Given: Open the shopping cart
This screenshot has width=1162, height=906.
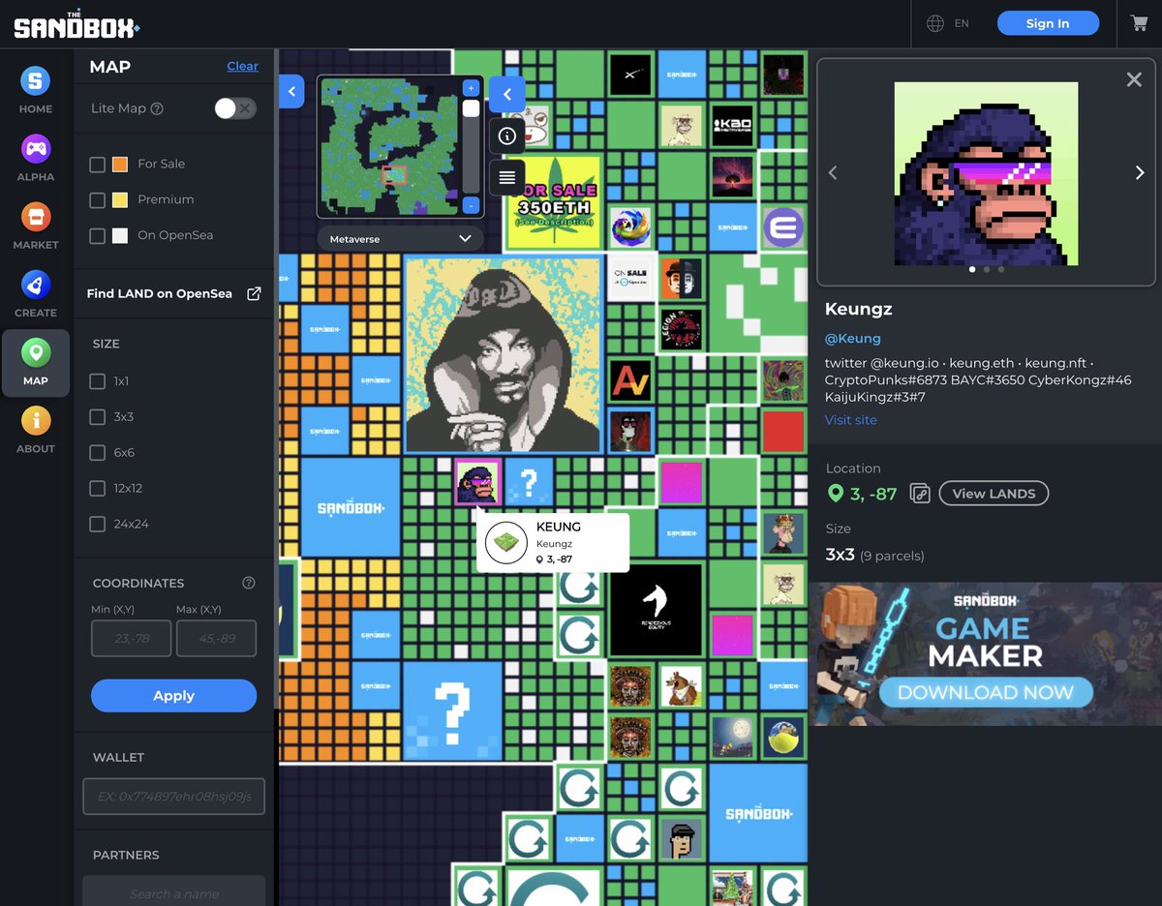Looking at the screenshot, I should (x=1138, y=23).
